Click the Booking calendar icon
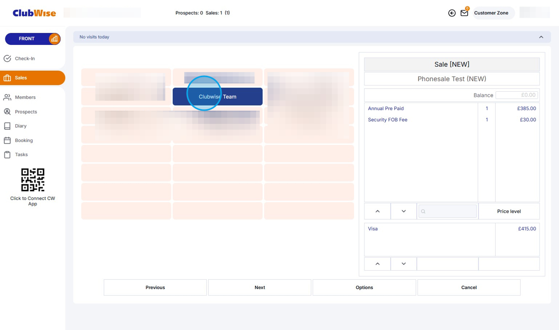559x330 pixels. coord(7,140)
